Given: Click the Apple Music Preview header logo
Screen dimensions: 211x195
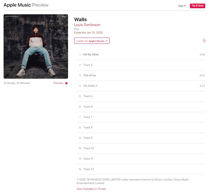Looking at the screenshot, I should [26, 5].
